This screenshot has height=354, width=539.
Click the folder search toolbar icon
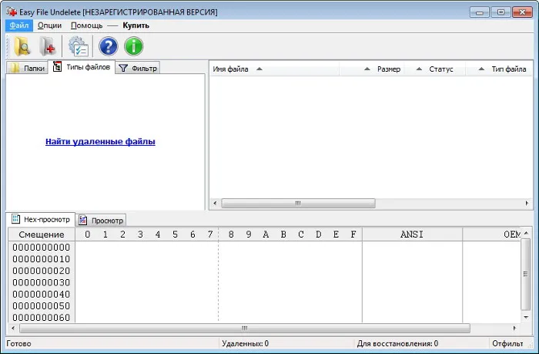tap(22, 46)
